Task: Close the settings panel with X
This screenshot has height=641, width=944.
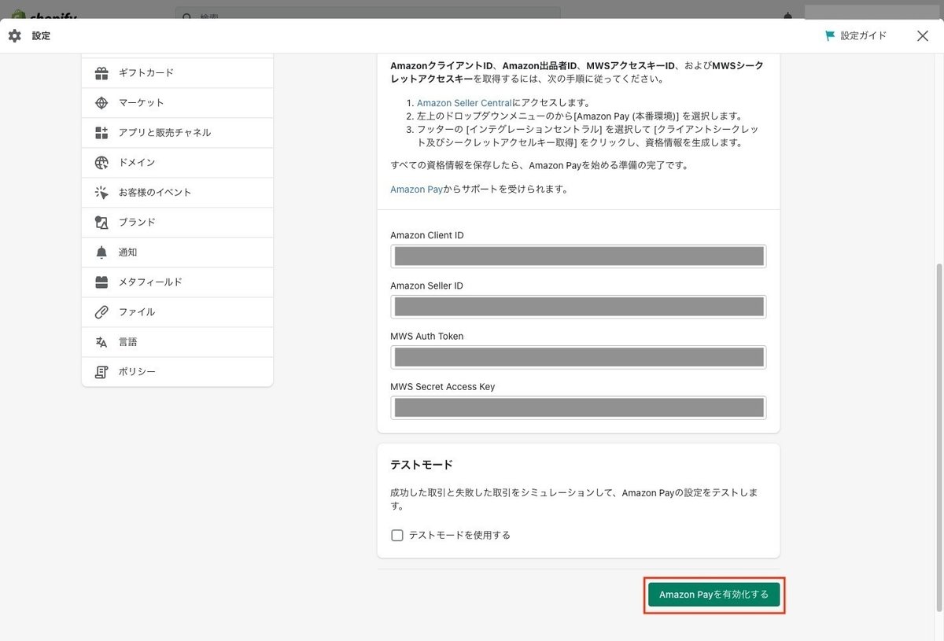Action: coord(923,35)
